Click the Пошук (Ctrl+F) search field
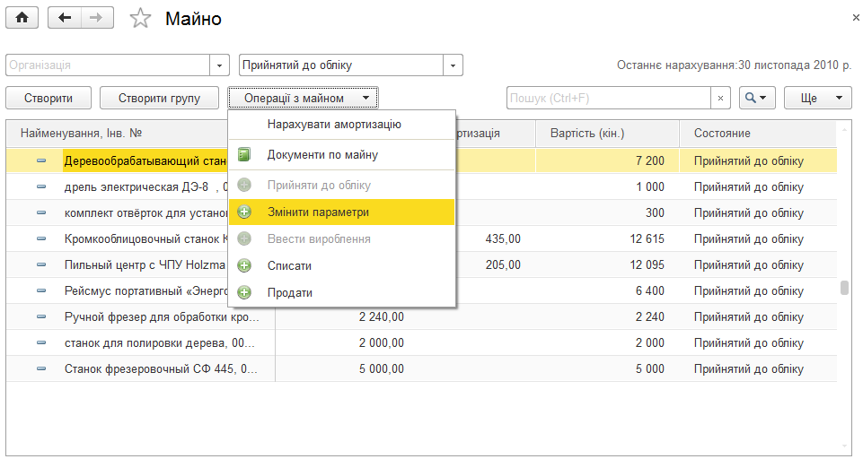Viewport: 863px width, 459px height. [609, 98]
